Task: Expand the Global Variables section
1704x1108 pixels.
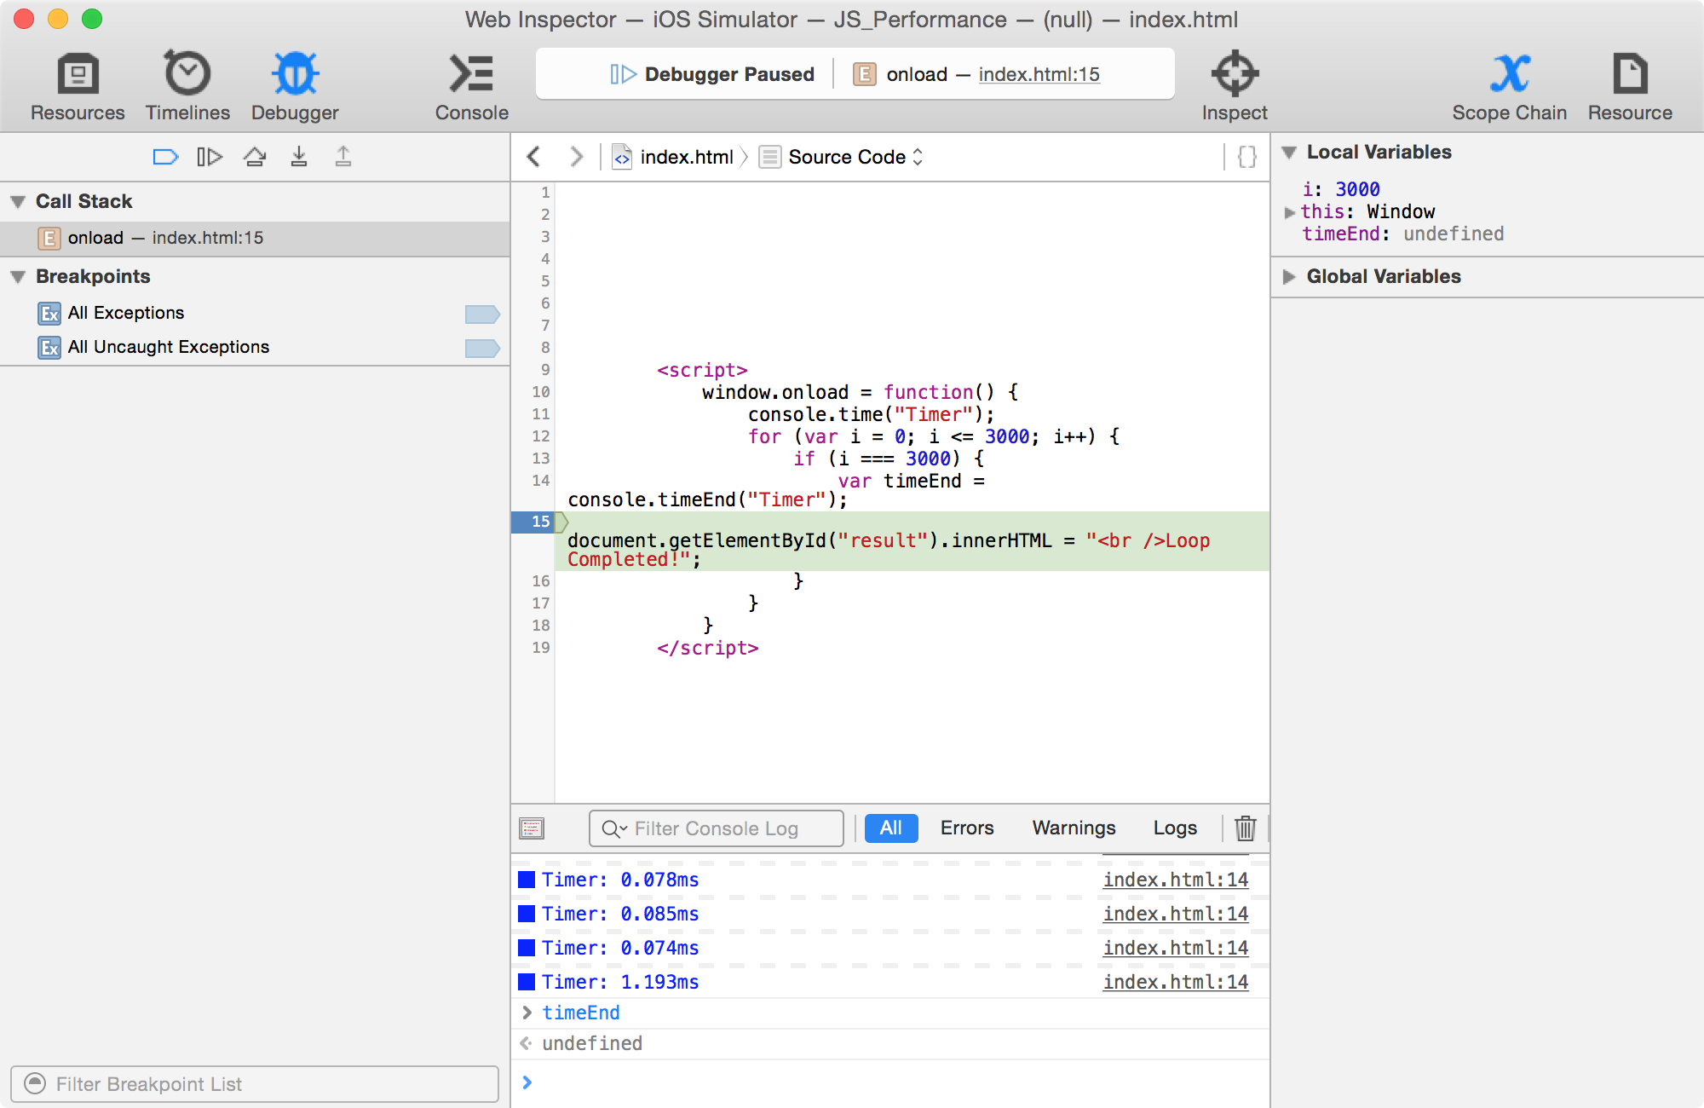Action: pyautogui.click(x=1289, y=277)
